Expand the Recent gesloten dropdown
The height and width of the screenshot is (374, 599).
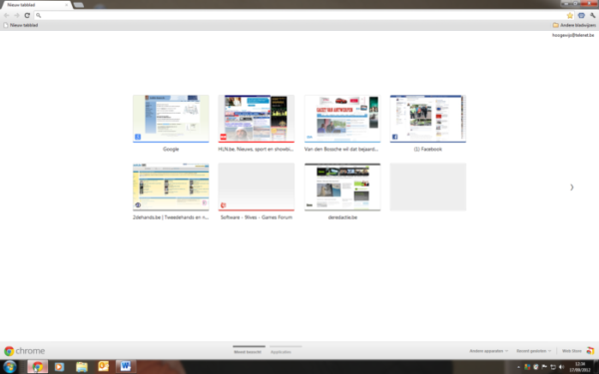pyautogui.click(x=534, y=351)
